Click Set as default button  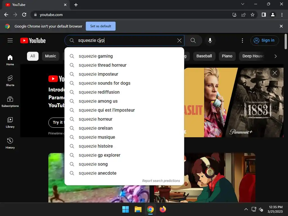[101, 26]
